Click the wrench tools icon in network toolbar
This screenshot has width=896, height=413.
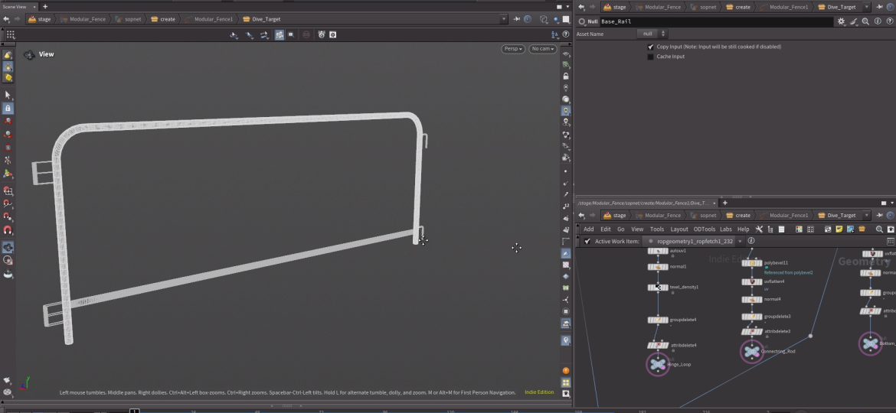(x=759, y=229)
